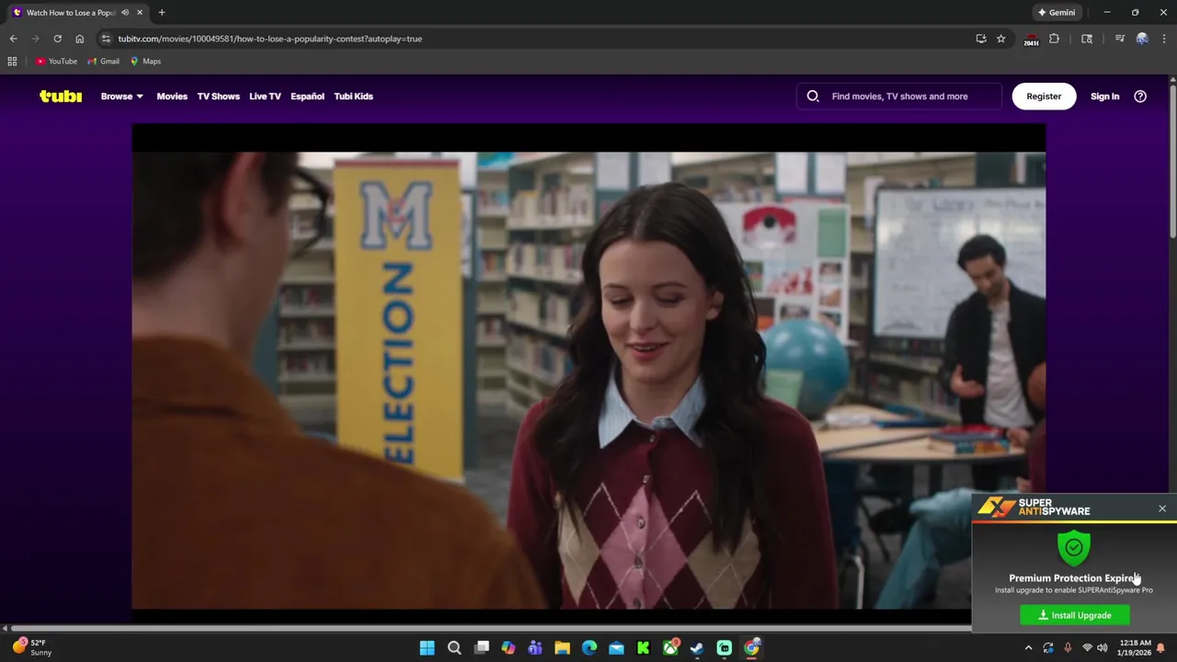Open the notifications bell icon
1177x662 pixels.
pos(1161,648)
